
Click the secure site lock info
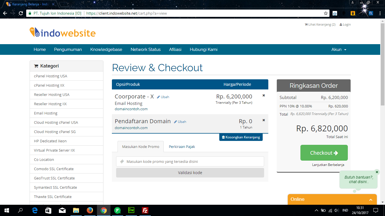click(55, 13)
